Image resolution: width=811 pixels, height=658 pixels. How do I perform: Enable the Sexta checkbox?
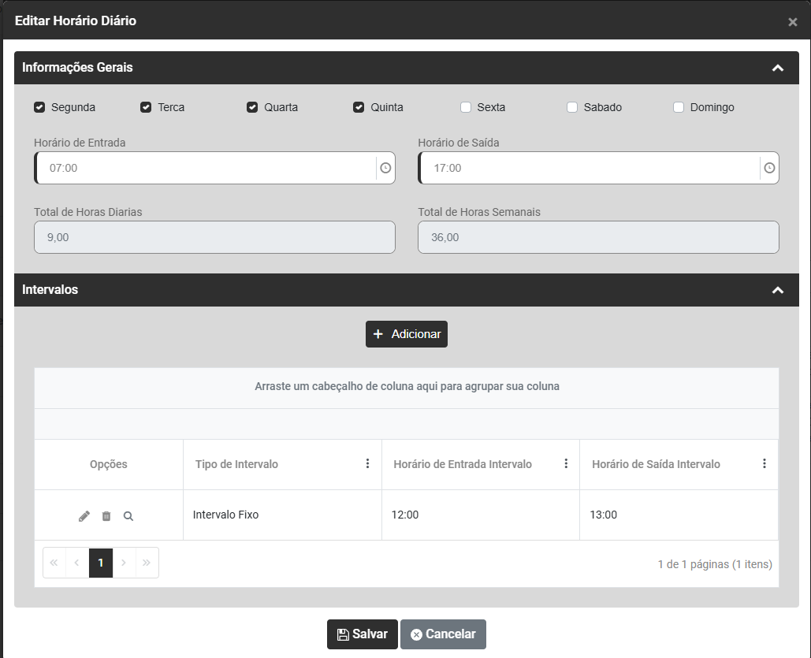tap(466, 107)
